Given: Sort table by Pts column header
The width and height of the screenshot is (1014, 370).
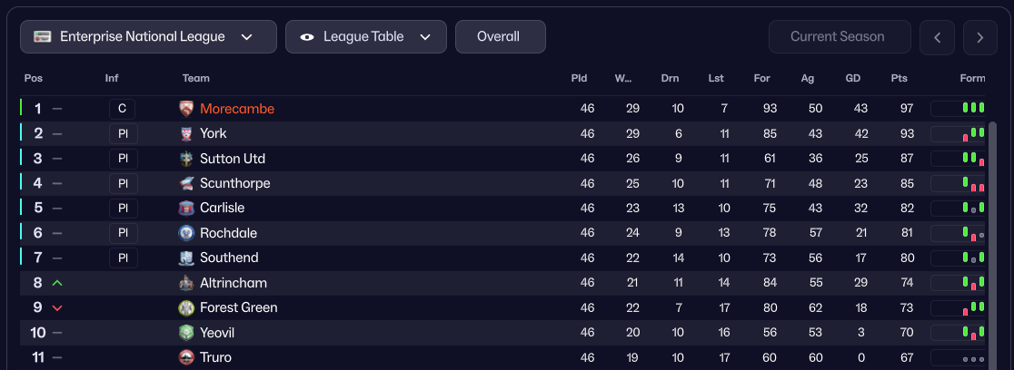Looking at the screenshot, I should pos(900,79).
